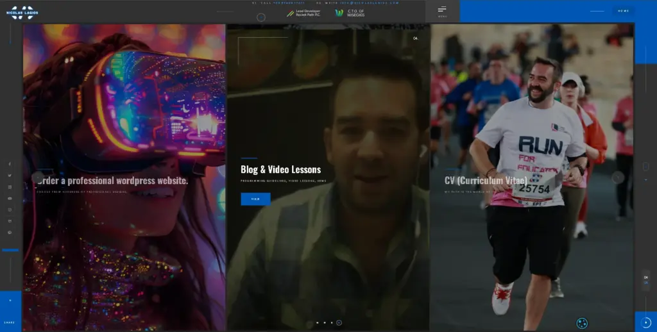This screenshot has height=332, width=657.
Task: Go to previous slide with left arrow
Action: [x=38, y=178]
